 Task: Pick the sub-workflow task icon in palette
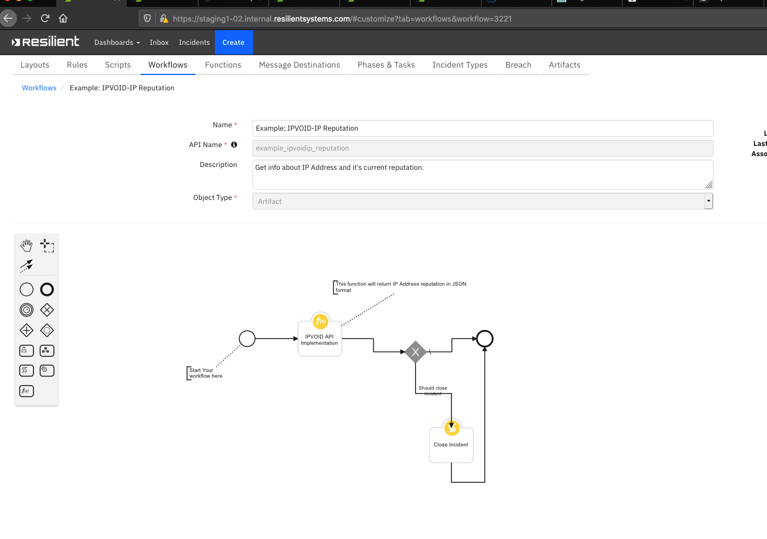point(47,351)
